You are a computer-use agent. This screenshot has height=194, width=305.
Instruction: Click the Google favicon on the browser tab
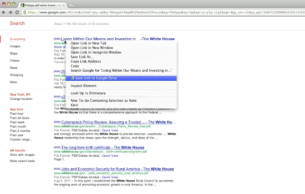pos(22,4)
